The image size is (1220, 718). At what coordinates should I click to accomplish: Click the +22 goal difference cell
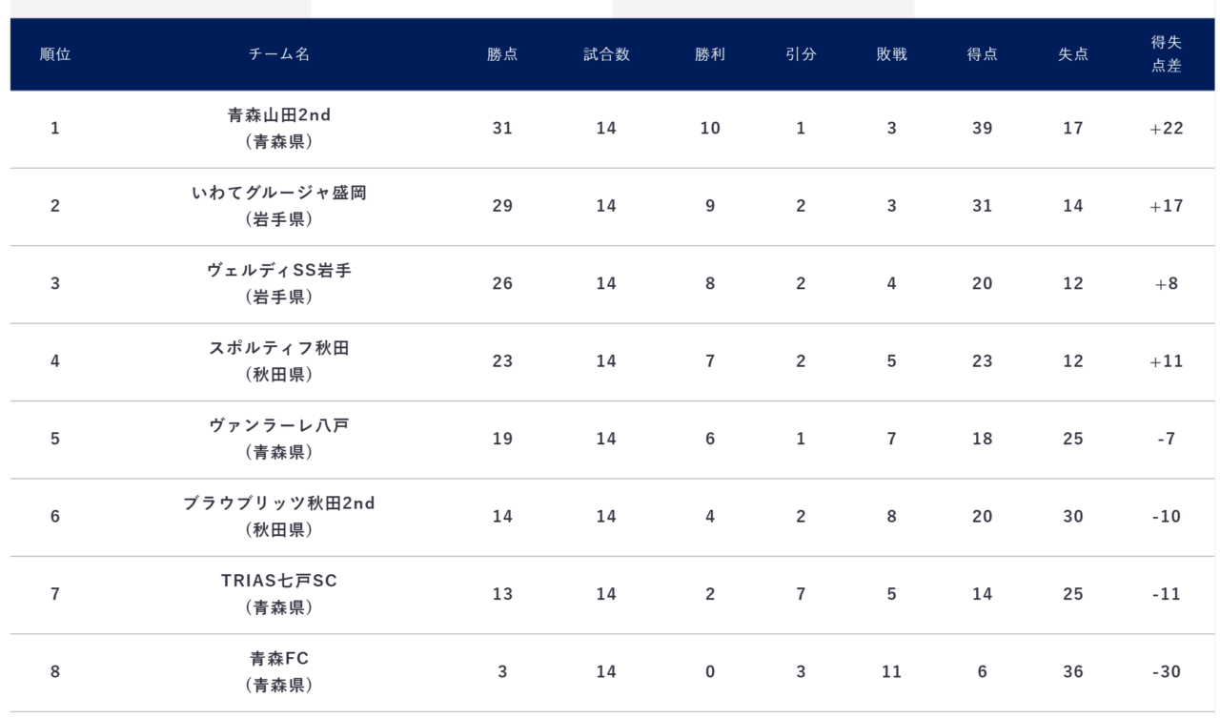point(1167,129)
